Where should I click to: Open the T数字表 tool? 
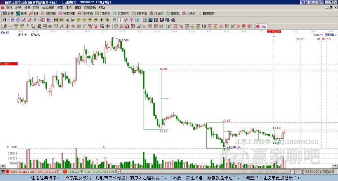click(140, 13)
